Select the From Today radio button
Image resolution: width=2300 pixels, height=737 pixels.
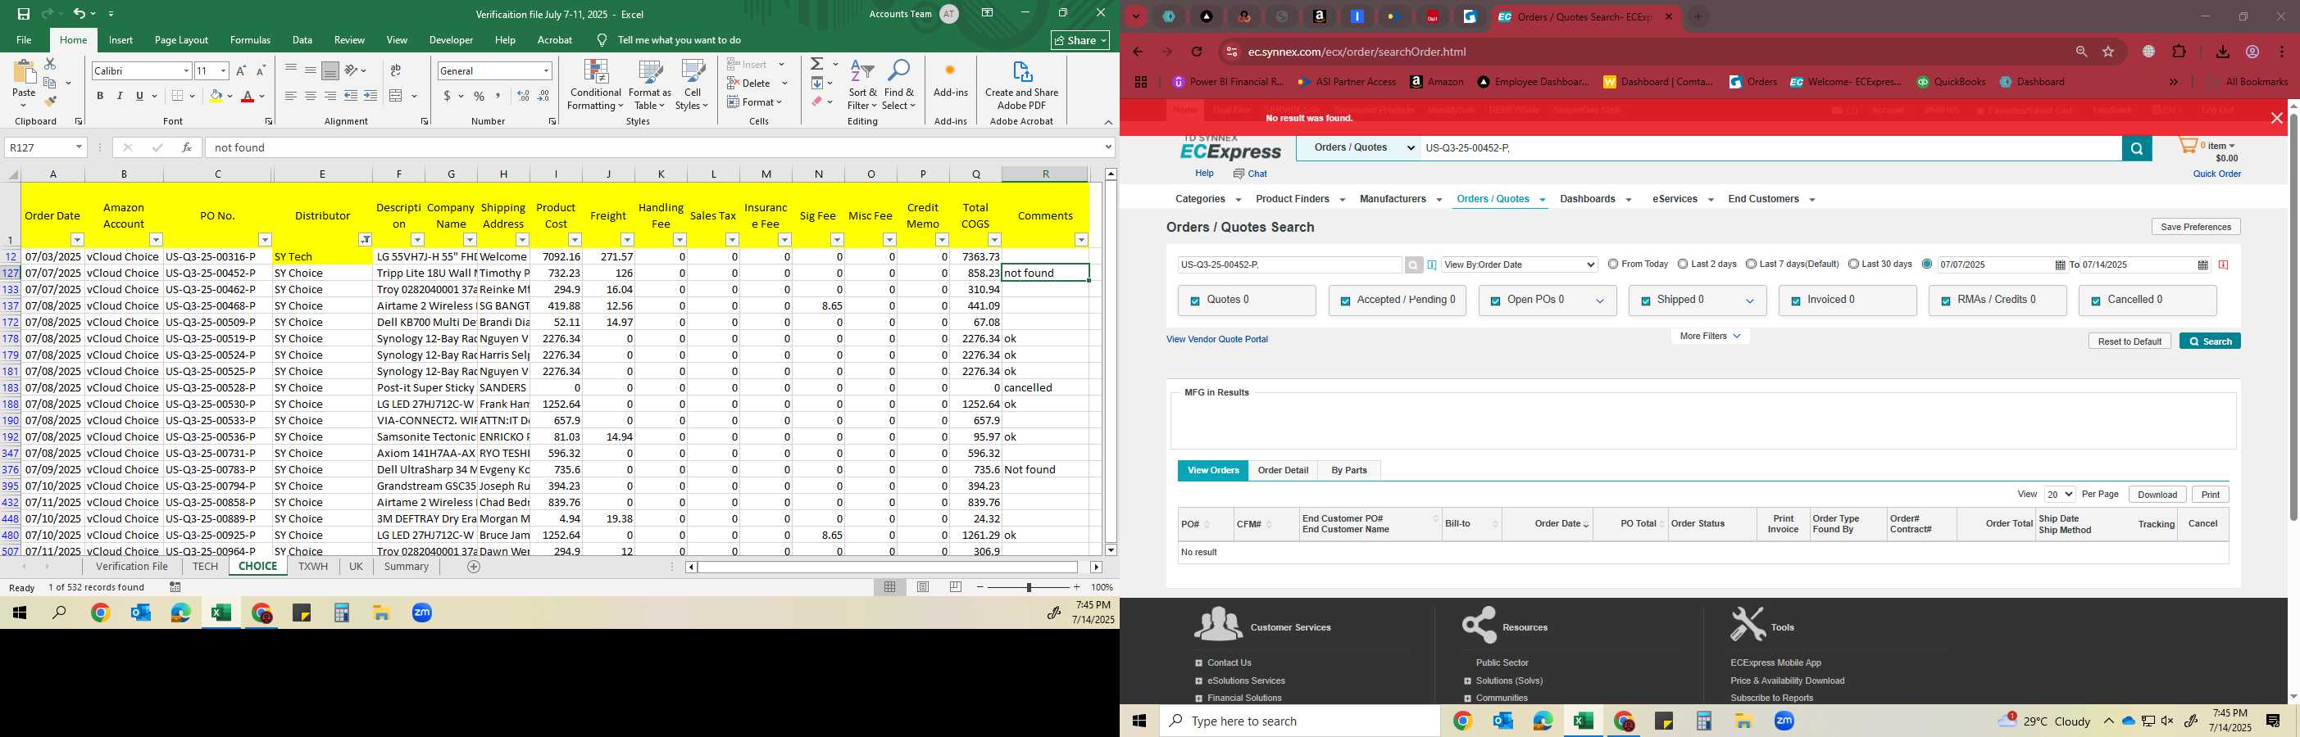(x=1612, y=265)
